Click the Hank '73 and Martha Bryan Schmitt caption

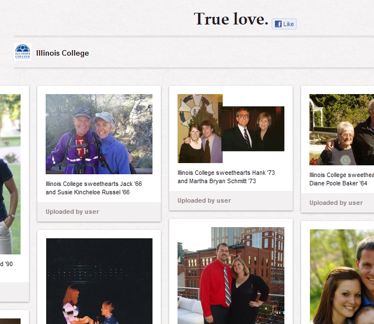226,177
